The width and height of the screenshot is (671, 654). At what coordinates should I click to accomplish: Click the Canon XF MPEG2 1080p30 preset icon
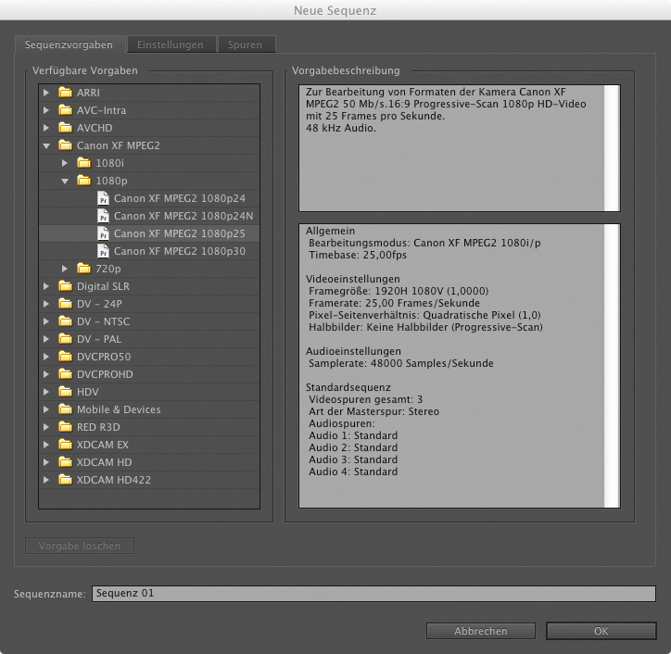[x=104, y=251]
